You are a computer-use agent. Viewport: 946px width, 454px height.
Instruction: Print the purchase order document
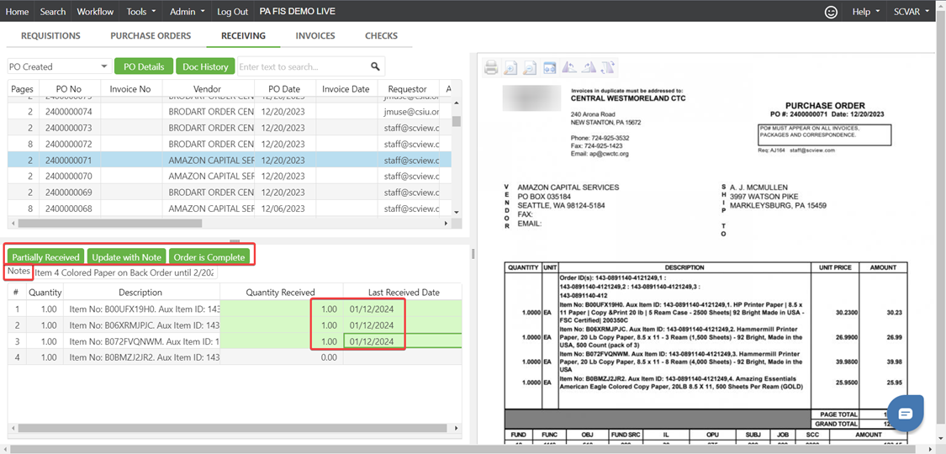(491, 68)
